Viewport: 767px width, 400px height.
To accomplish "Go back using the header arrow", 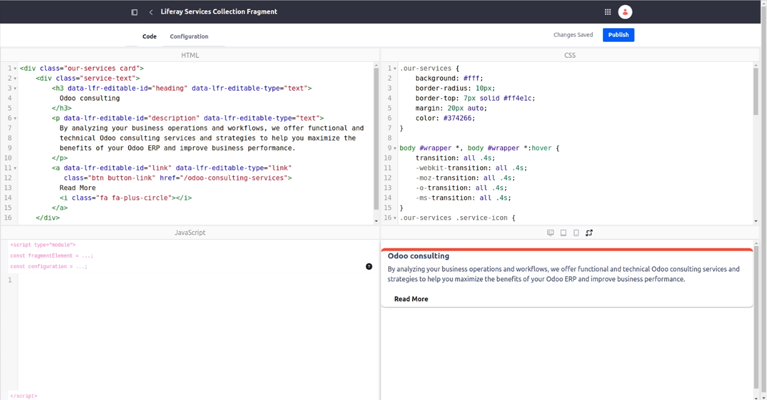I will pos(151,12).
